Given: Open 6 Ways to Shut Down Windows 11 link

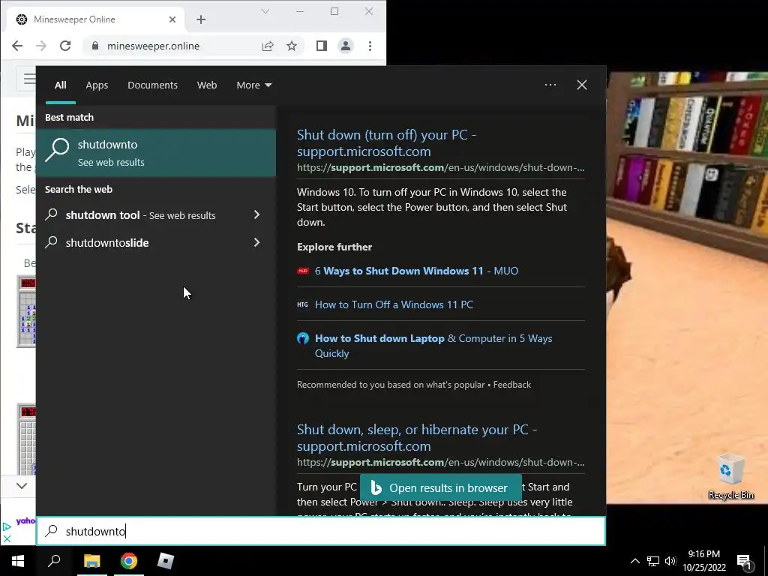Looking at the screenshot, I should 416,271.
